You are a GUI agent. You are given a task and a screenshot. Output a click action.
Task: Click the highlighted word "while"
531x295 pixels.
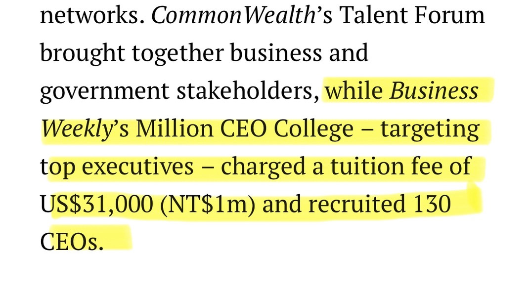point(354,91)
